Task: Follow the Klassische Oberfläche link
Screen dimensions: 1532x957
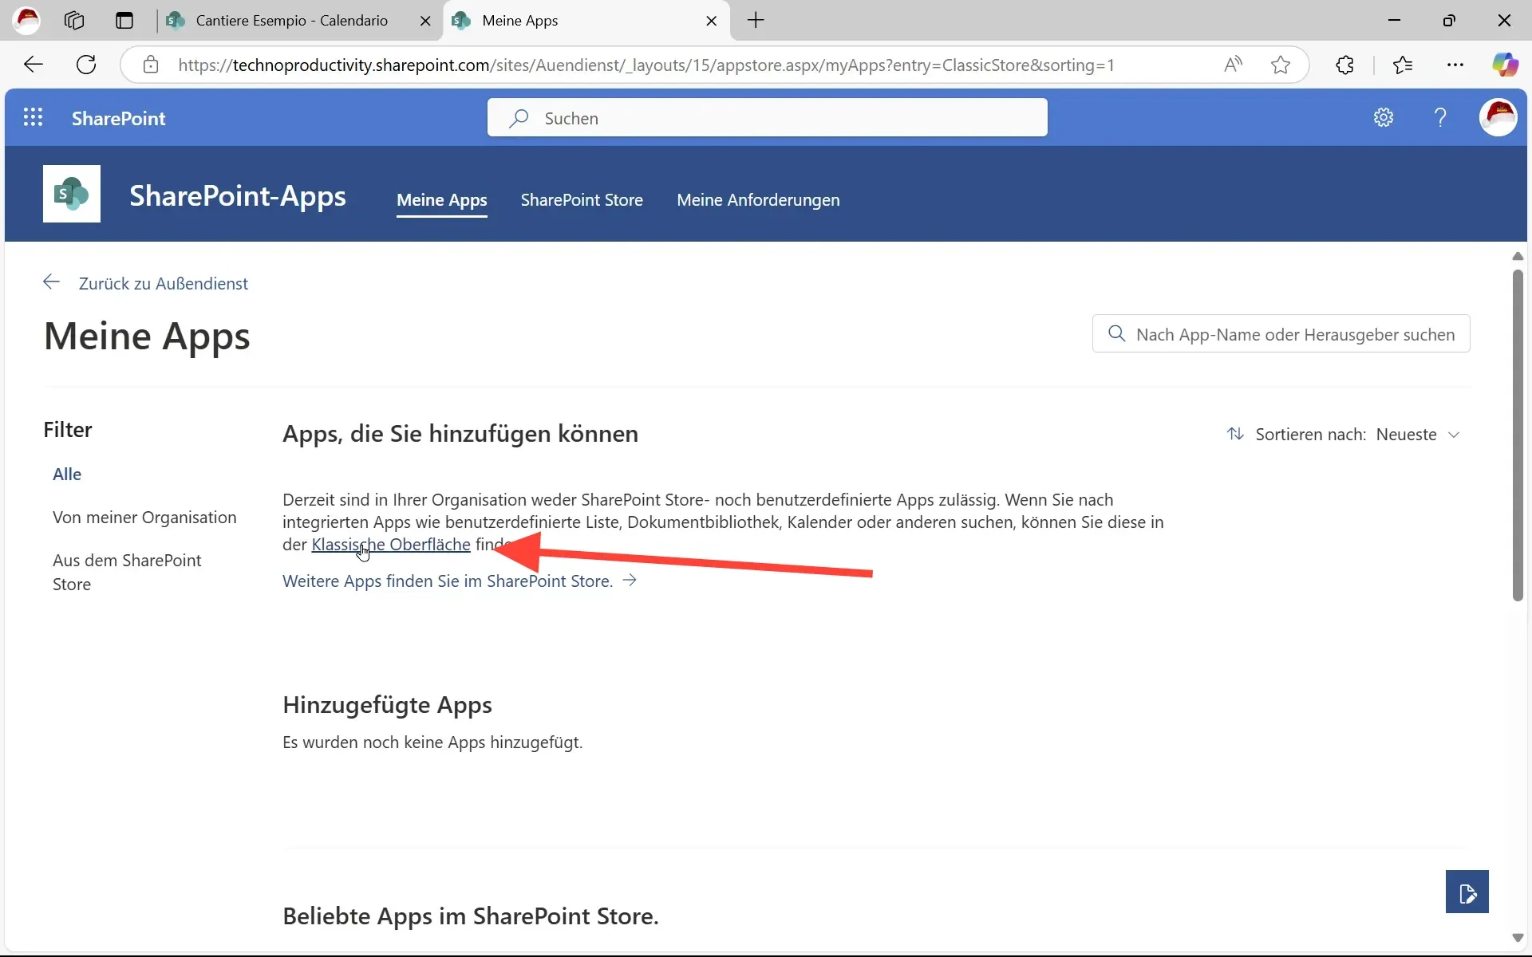Action: click(391, 545)
